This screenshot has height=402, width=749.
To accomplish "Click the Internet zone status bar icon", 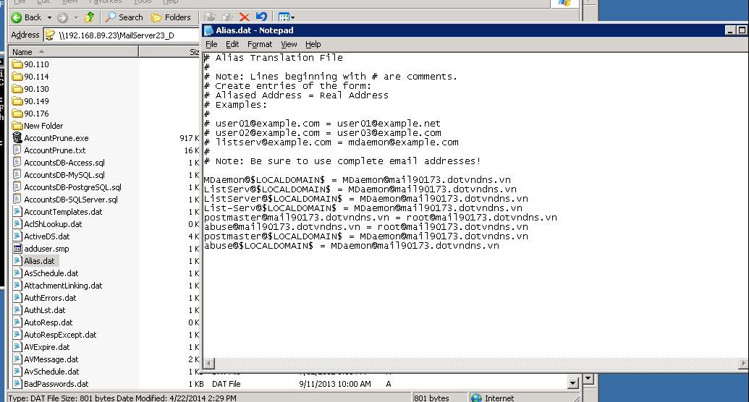I will [x=476, y=398].
